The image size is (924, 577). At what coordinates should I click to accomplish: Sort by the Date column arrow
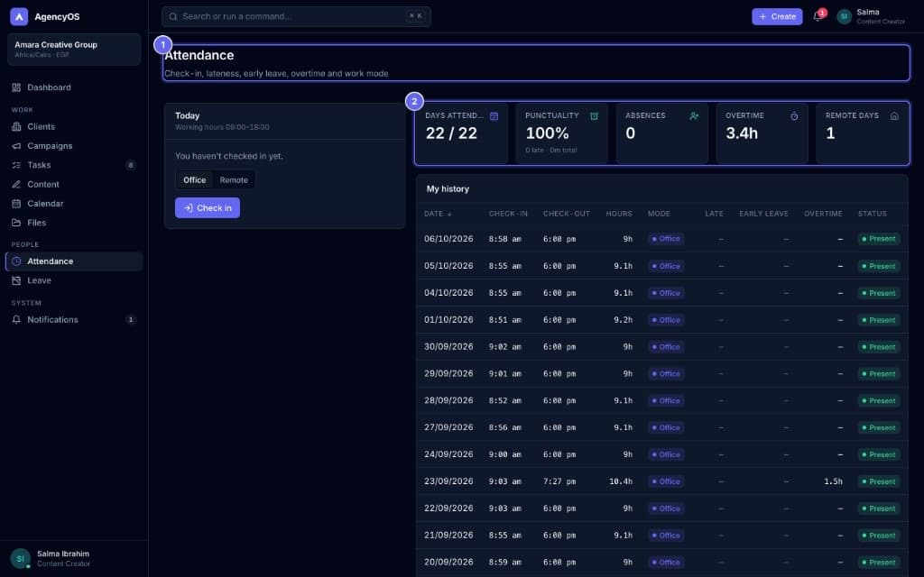[449, 215]
